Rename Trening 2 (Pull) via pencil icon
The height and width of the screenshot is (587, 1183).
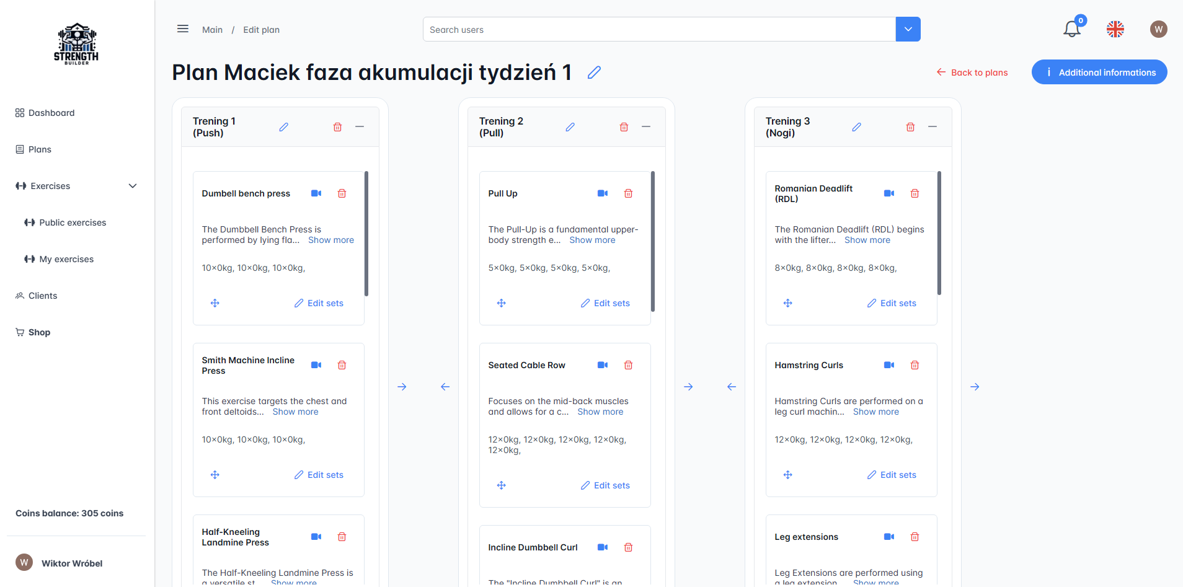point(570,127)
